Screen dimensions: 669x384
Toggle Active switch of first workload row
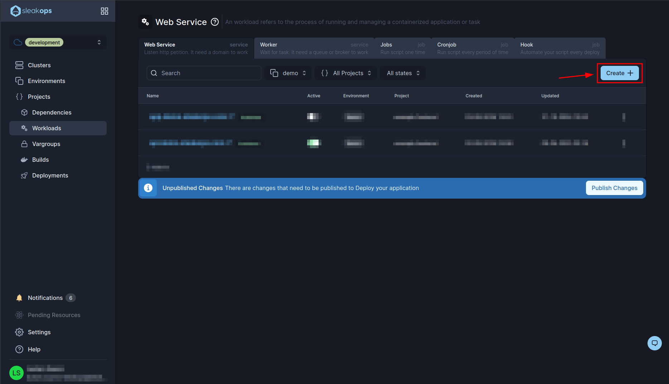314,116
